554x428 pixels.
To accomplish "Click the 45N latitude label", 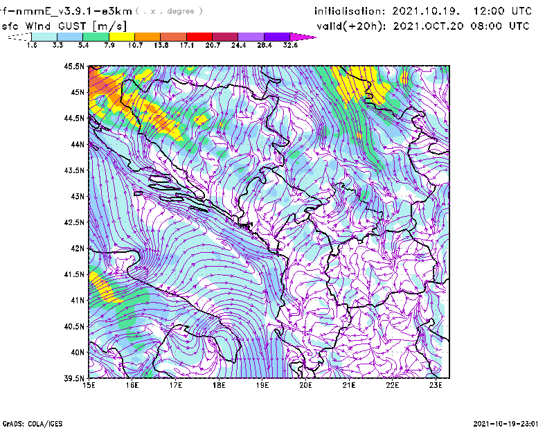I will (x=78, y=92).
